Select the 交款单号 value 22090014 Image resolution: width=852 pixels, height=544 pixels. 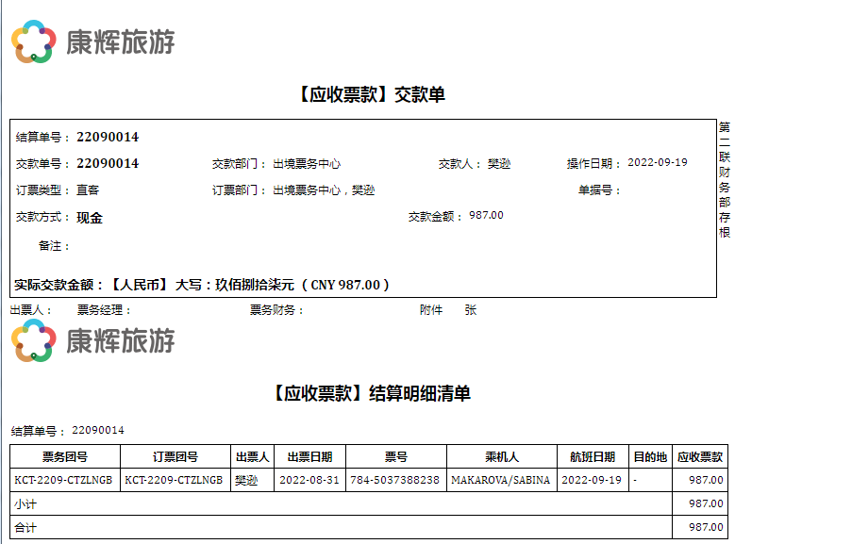coord(108,163)
